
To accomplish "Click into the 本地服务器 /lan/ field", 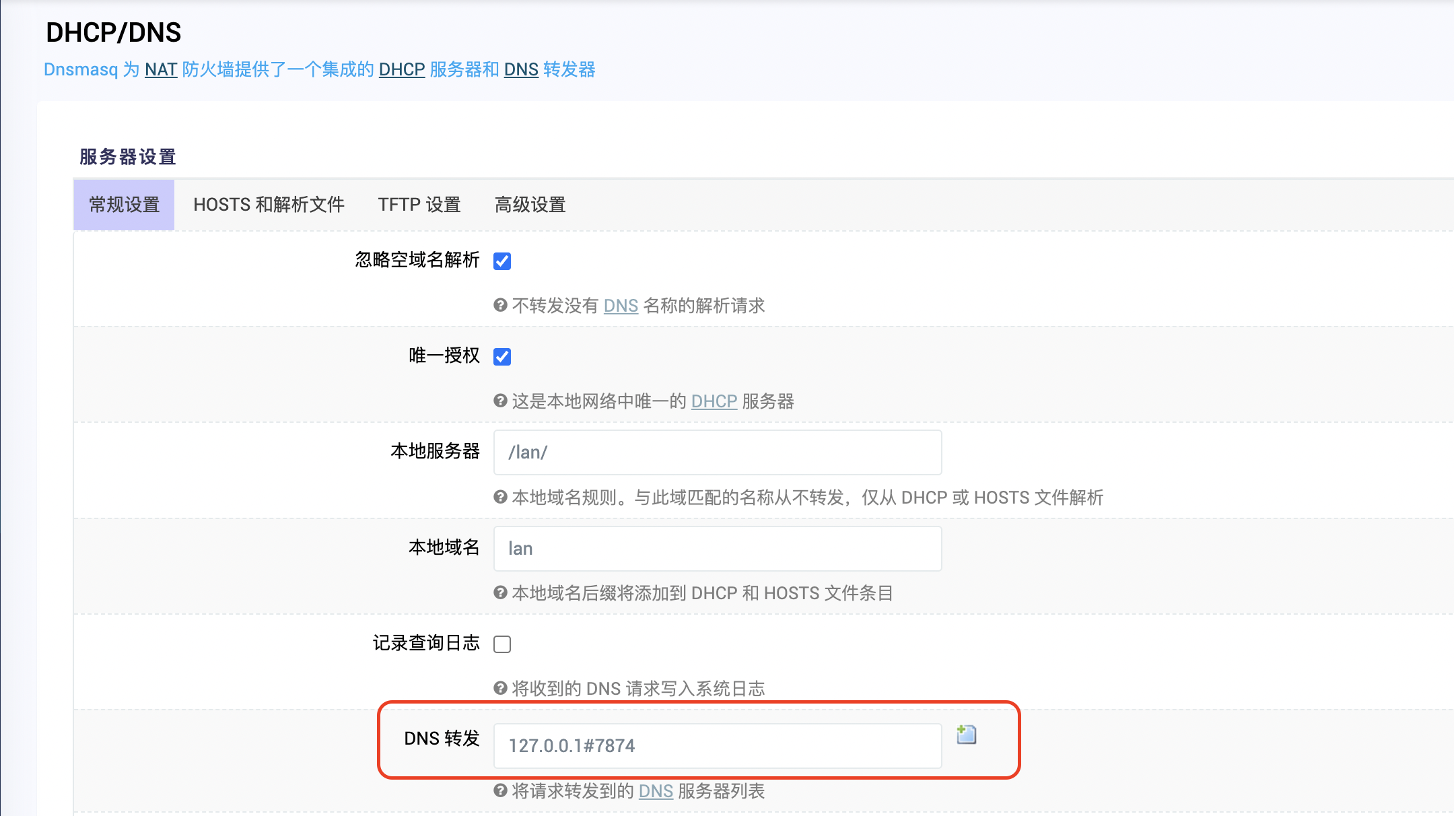I will pyautogui.click(x=717, y=452).
